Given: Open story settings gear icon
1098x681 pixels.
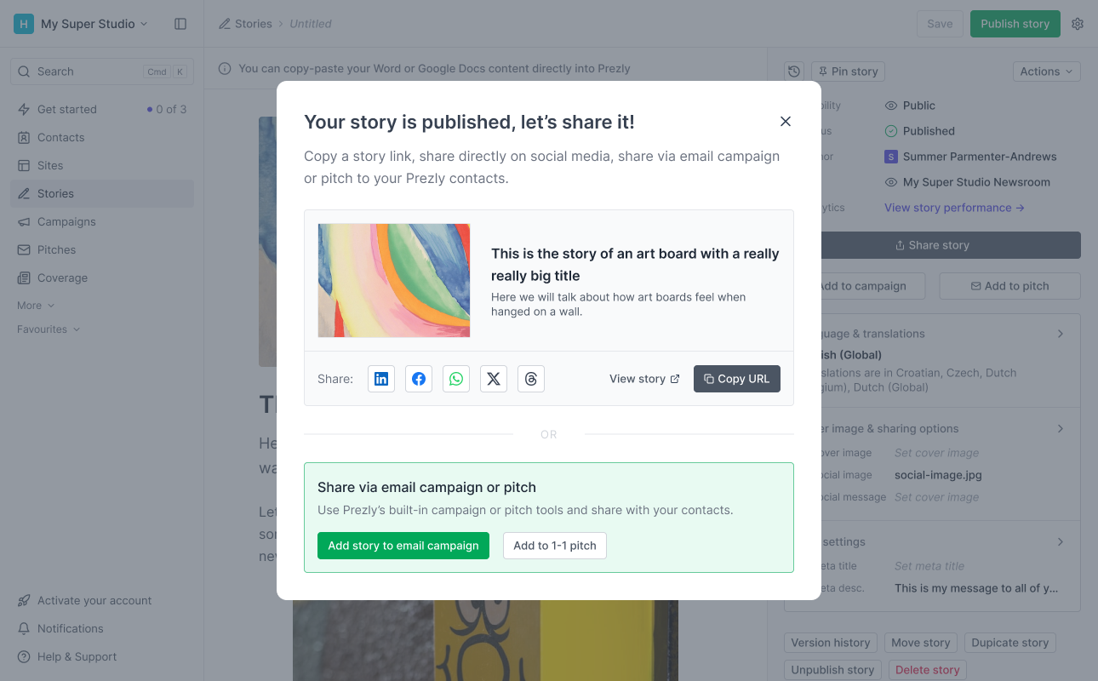Looking at the screenshot, I should 1078,24.
